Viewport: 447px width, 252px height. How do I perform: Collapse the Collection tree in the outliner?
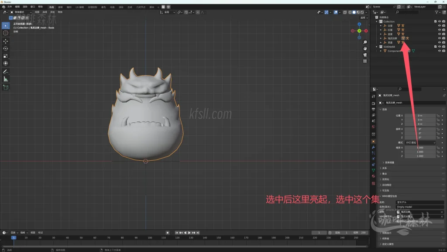(377, 21)
